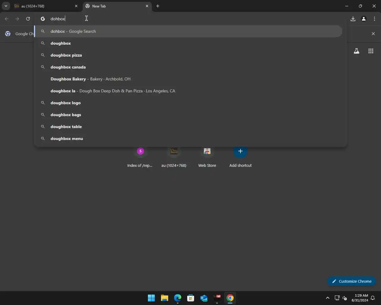Open a new tab with plus button
The height and width of the screenshot is (305, 381).
(x=158, y=6)
